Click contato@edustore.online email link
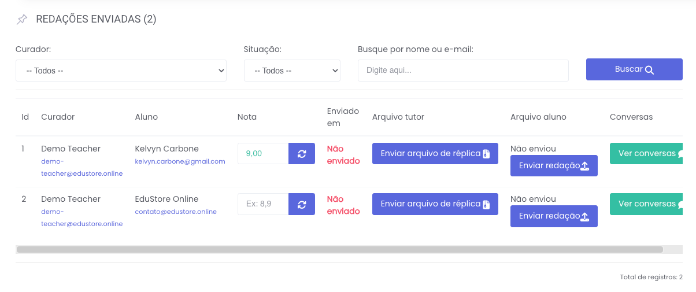 (x=176, y=212)
